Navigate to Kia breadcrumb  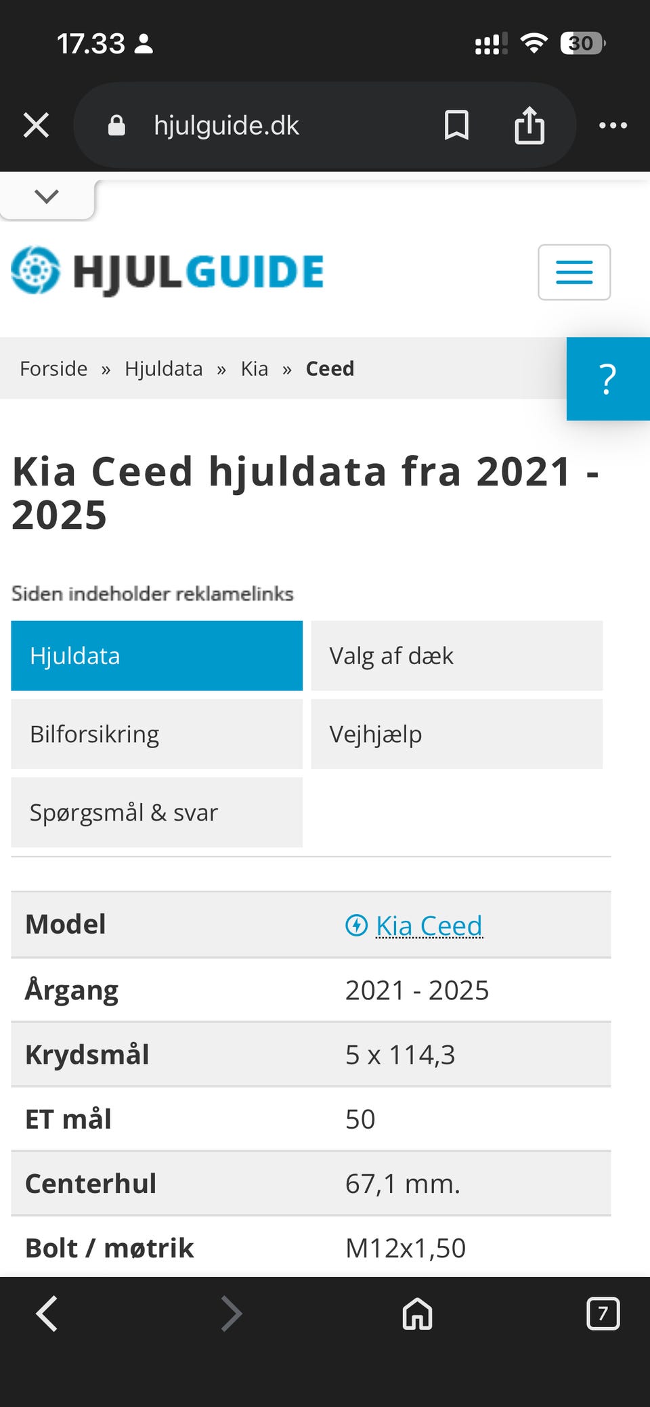pyautogui.click(x=254, y=368)
